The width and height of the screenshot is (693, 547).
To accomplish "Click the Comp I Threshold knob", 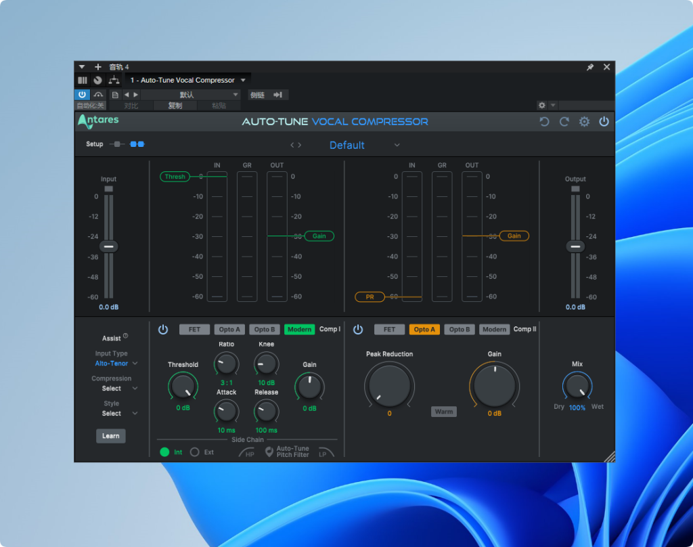I will (183, 387).
